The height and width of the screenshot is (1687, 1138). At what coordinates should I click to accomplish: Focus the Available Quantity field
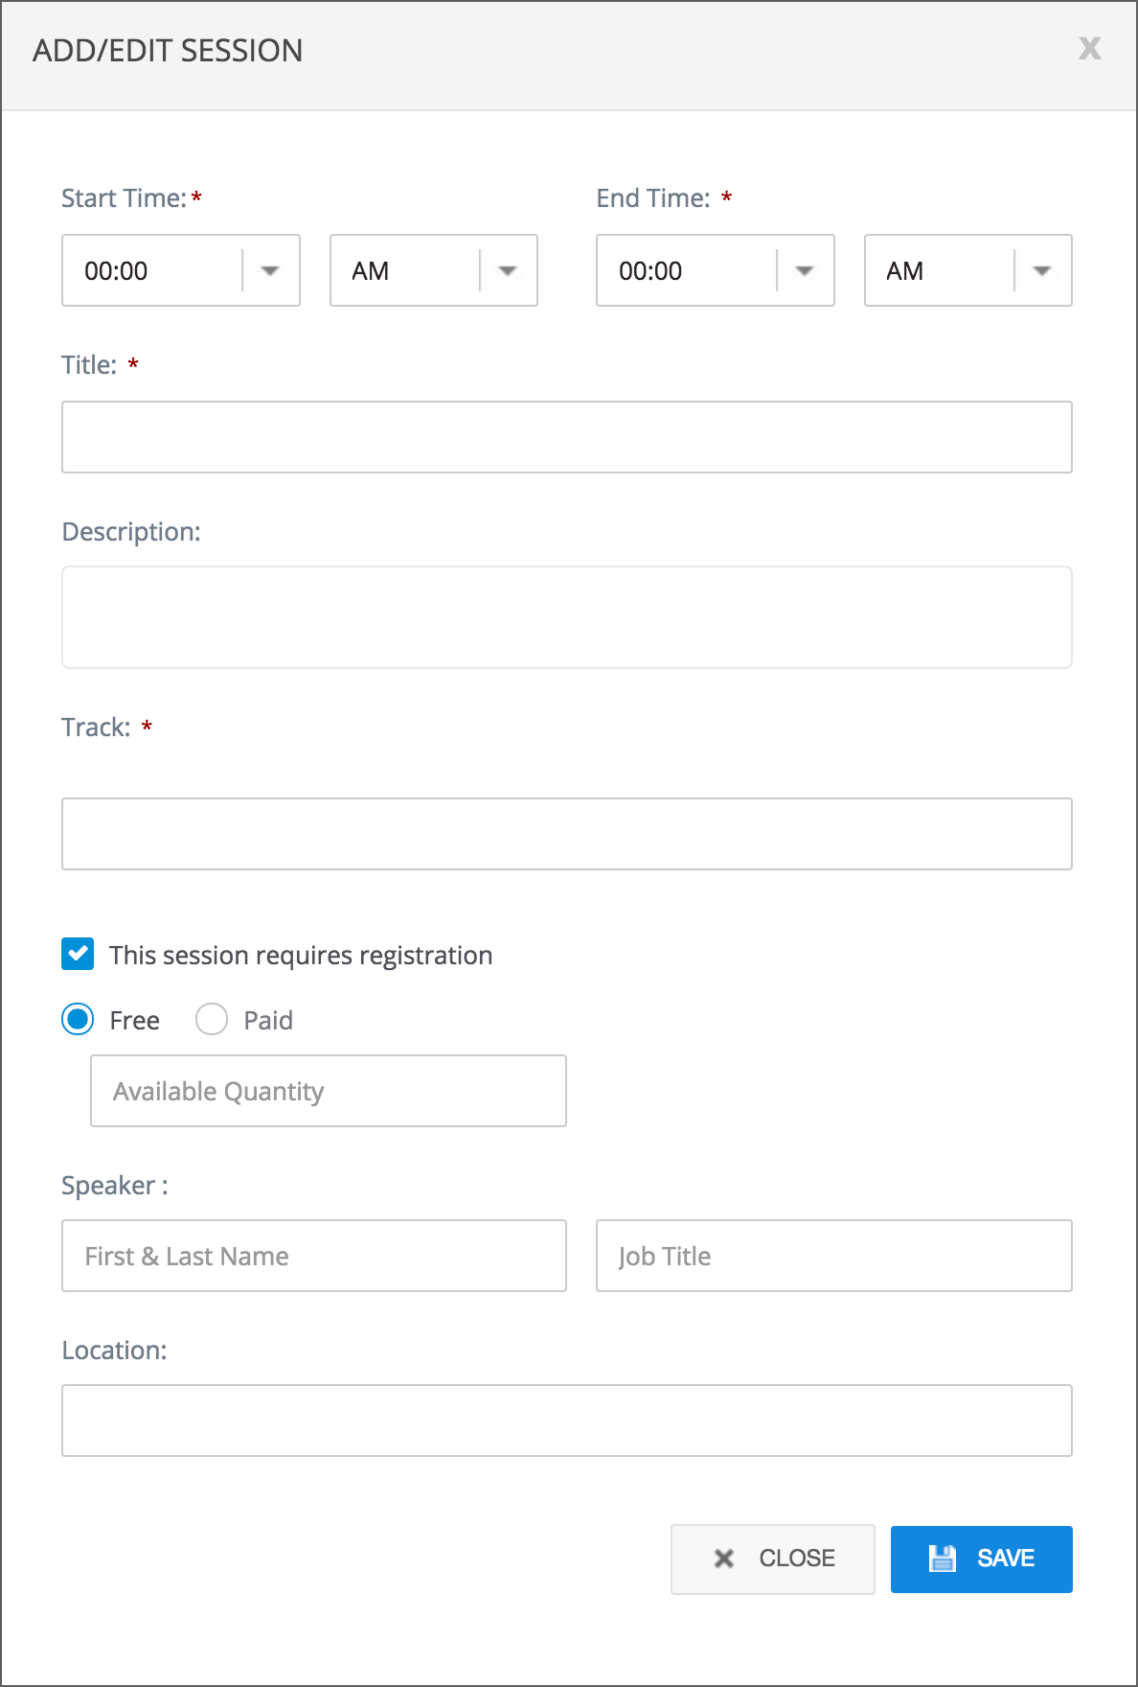328,1091
